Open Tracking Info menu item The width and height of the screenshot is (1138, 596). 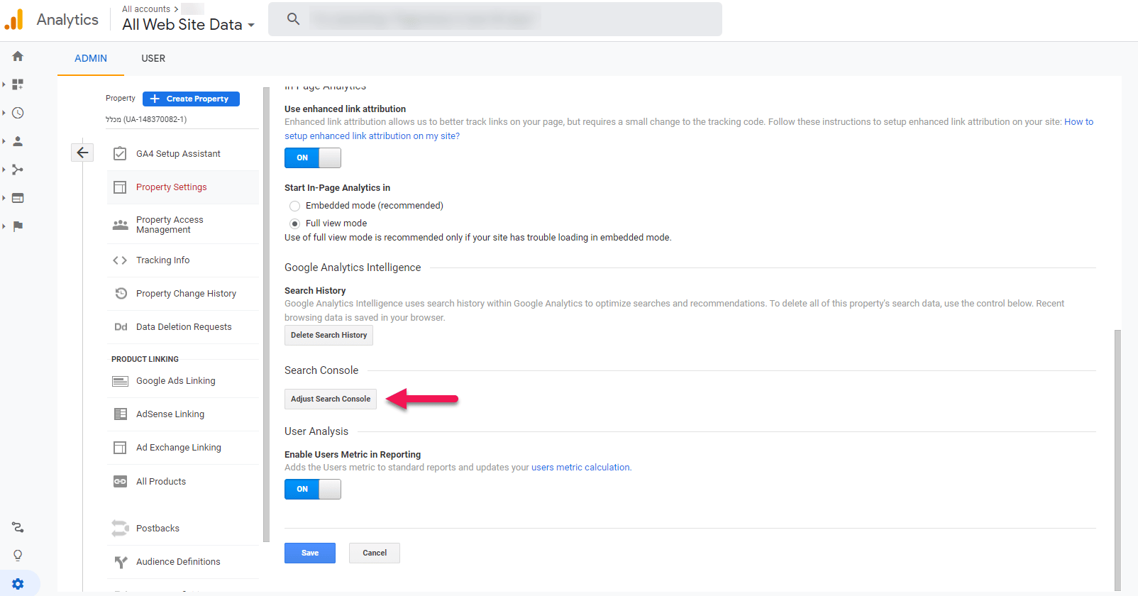click(182, 260)
